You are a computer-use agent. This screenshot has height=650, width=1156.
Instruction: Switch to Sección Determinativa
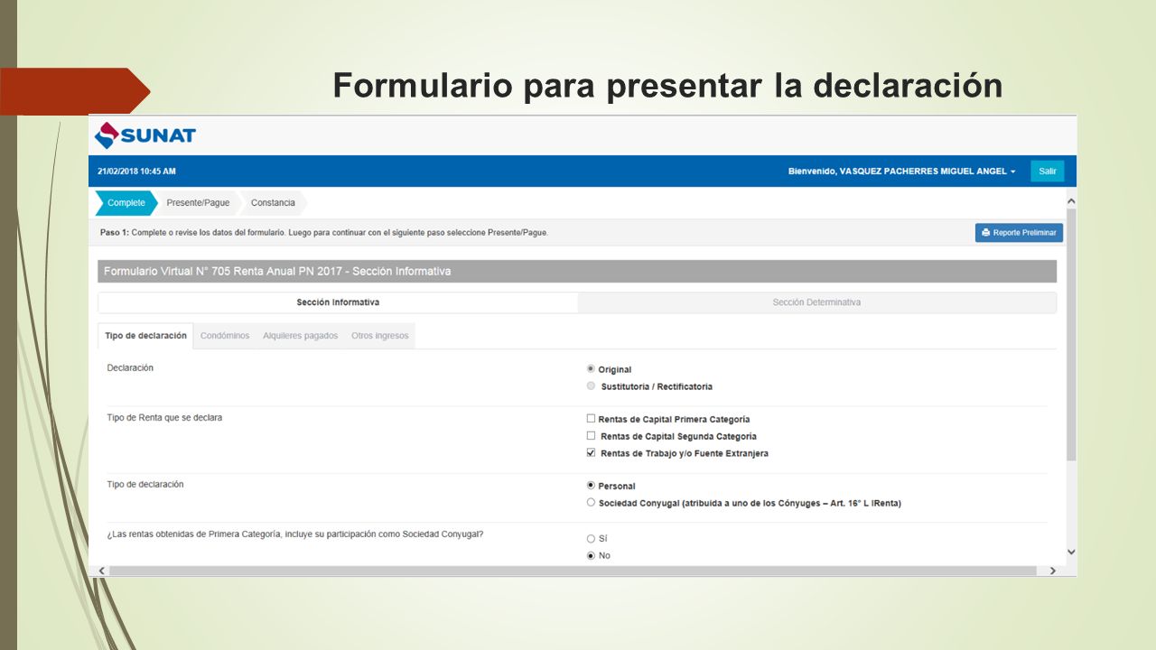(x=816, y=302)
